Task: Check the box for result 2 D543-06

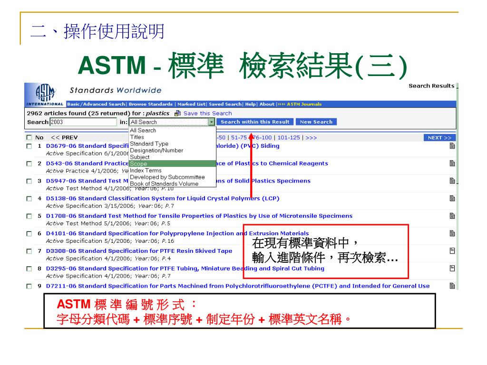Action: pos(29,163)
